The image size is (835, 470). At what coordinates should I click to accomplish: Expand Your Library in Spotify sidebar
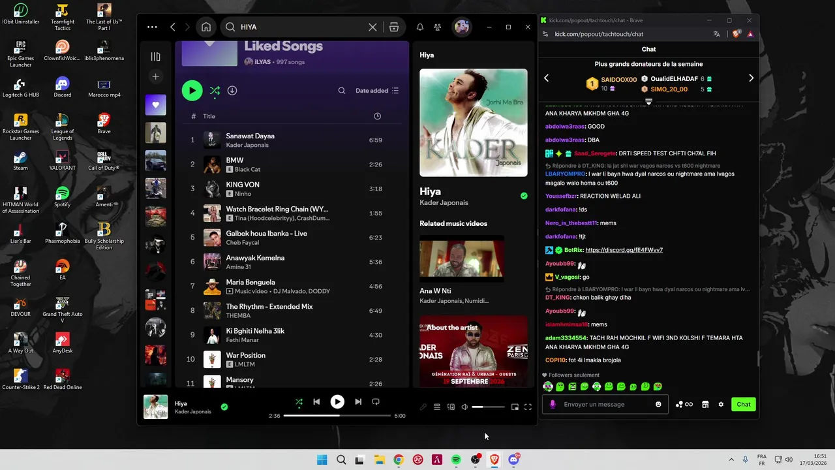click(155, 57)
